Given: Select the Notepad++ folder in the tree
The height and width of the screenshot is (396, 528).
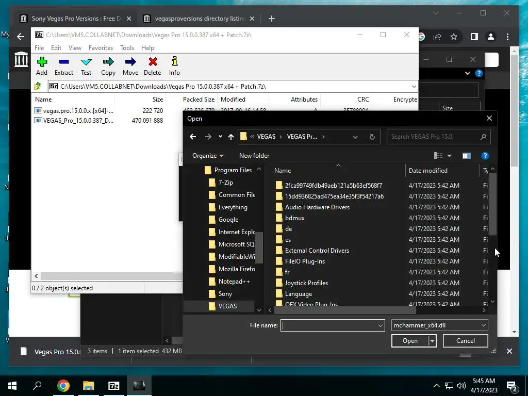Looking at the screenshot, I should pyautogui.click(x=234, y=282).
